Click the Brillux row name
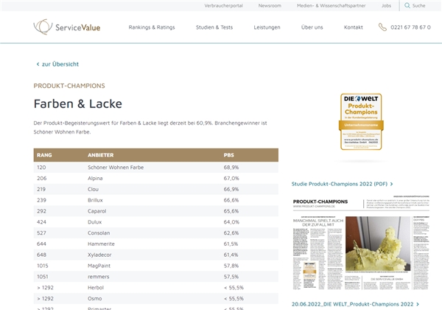This screenshot has height=310, width=442. coord(95,200)
